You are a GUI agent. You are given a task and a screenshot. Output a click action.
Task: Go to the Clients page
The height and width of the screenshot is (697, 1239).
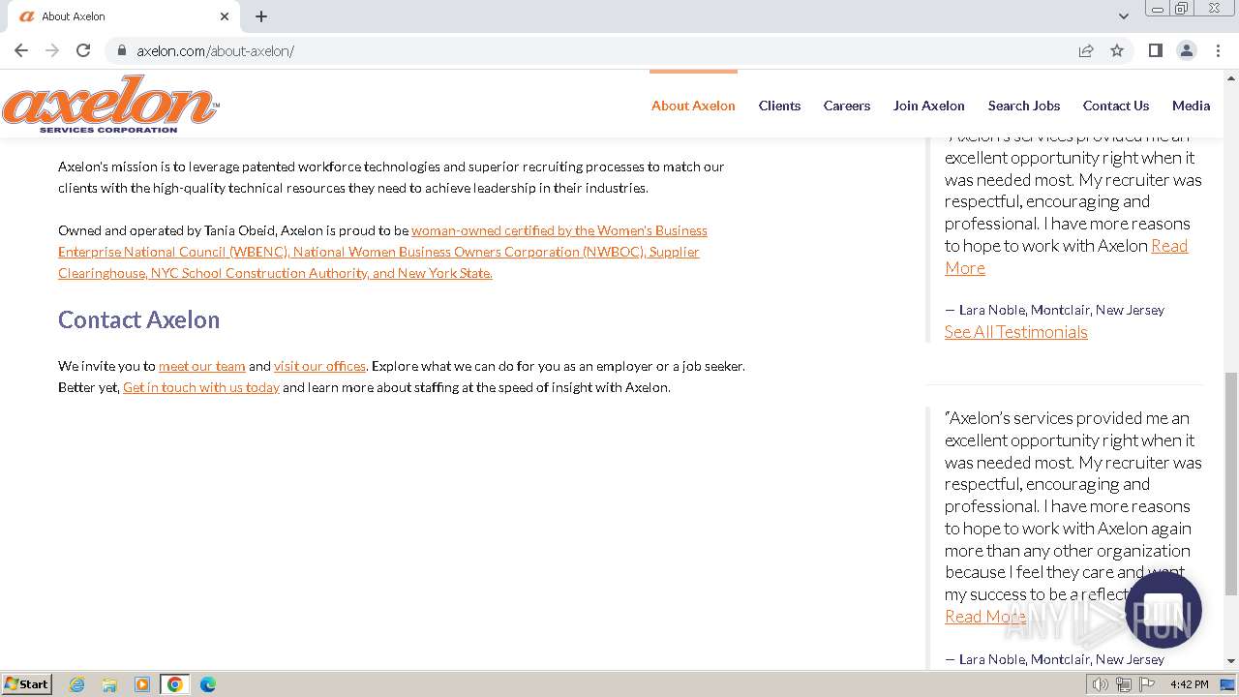pyautogui.click(x=779, y=106)
